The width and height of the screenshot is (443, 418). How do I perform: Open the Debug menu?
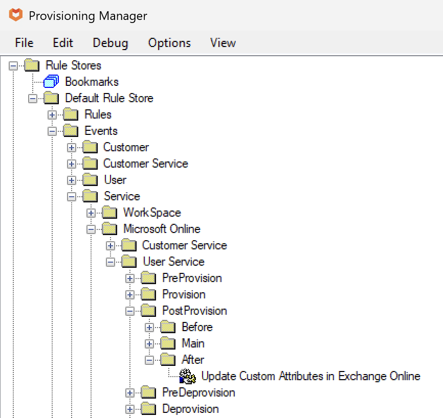[110, 43]
